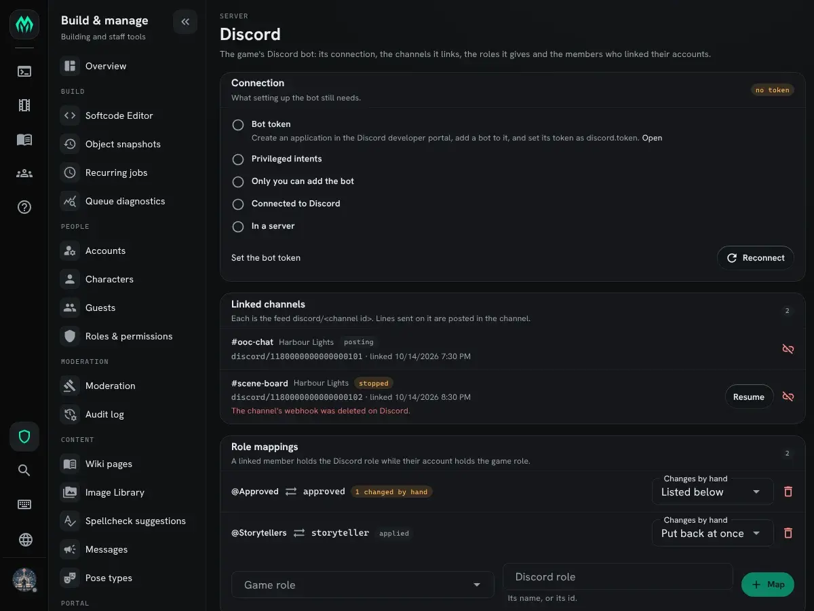Viewport: 814px width, 611px height.
Task: Click the Pose types masks icon
Action: click(x=70, y=578)
